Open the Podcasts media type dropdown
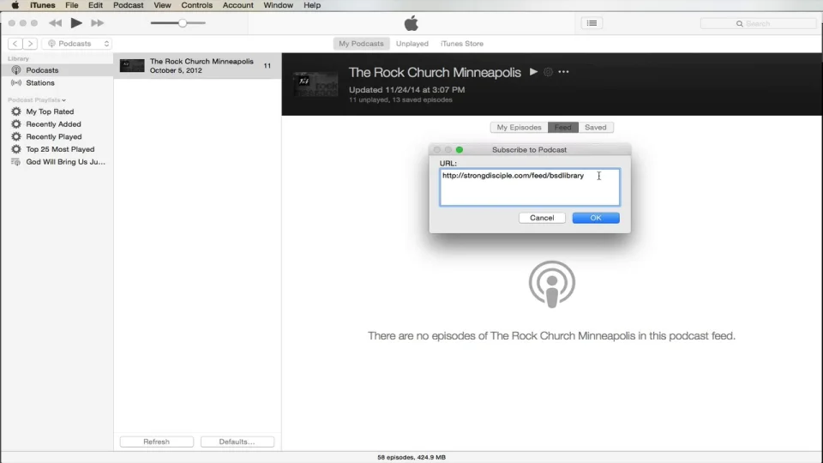This screenshot has width=823, height=463. click(77, 44)
